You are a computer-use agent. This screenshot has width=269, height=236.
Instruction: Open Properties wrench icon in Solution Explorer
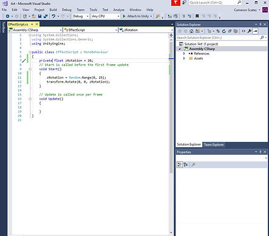point(250,31)
